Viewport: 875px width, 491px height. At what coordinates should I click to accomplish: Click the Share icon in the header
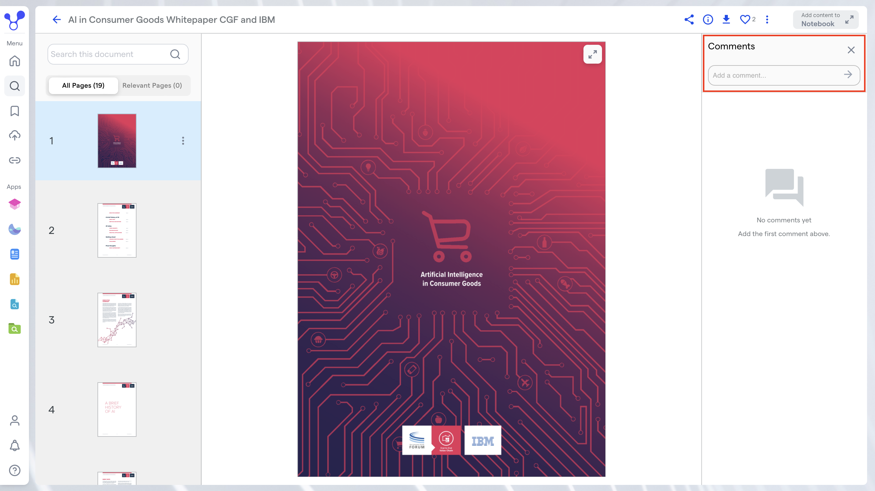[x=689, y=20]
